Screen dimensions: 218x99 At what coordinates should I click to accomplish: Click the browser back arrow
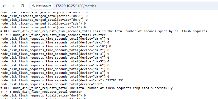coord(4,6)
